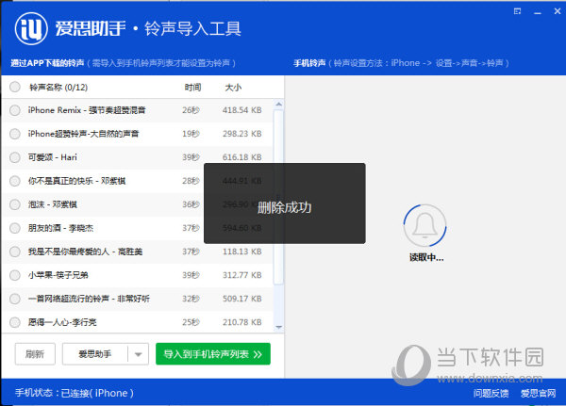Select the 泡沫 - 邓紫棋 radio button
The width and height of the screenshot is (566, 406).
15,204
